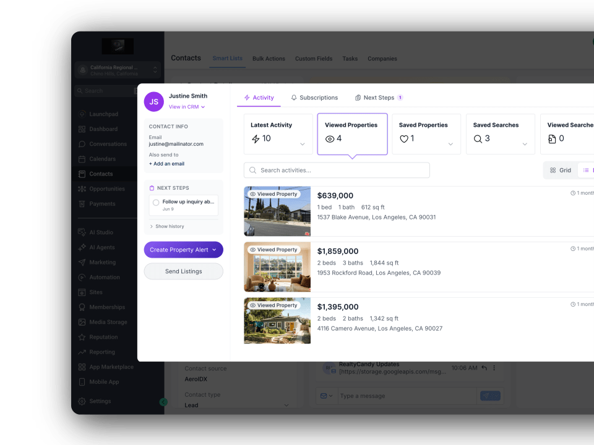
Task: Click + Add an email link
Action: click(x=166, y=164)
